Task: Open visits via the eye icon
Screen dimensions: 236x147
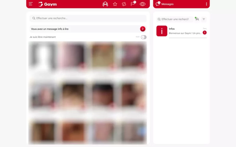Action: pos(142,4)
